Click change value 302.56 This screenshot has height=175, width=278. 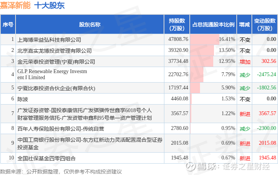(x=269, y=61)
